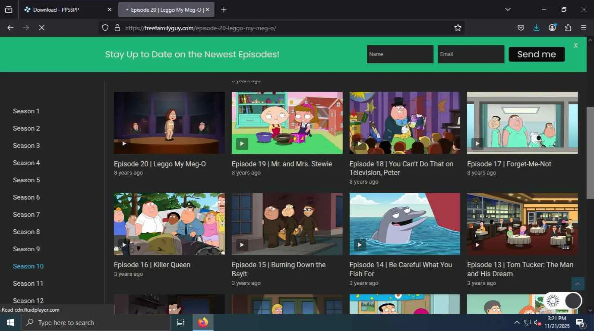Play Episode 19 Mr. and Mrs. Stewie icon

tap(242, 144)
